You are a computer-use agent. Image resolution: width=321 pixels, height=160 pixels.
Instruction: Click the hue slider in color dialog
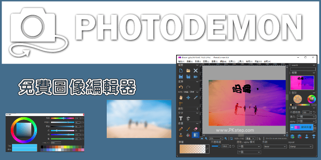point(63,118)
